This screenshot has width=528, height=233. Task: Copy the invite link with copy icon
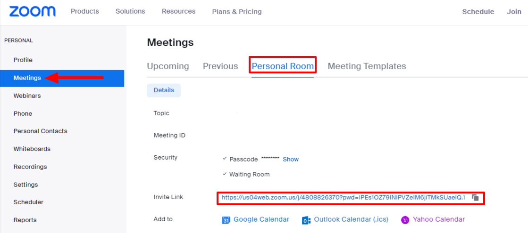tap(476, 198)
